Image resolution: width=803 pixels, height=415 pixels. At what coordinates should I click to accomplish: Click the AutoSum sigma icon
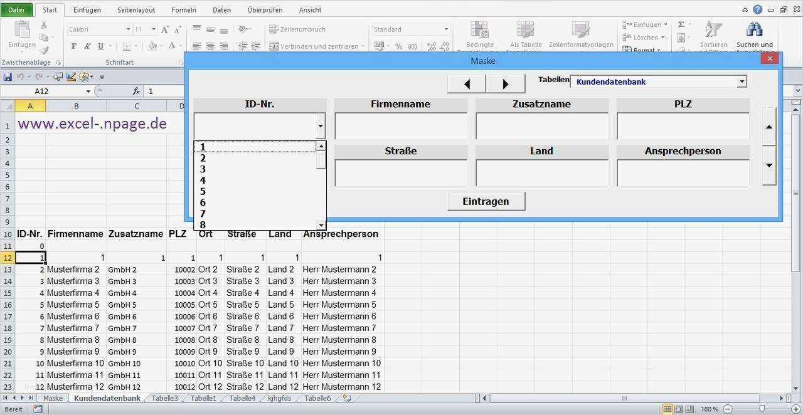coord(681,24)
